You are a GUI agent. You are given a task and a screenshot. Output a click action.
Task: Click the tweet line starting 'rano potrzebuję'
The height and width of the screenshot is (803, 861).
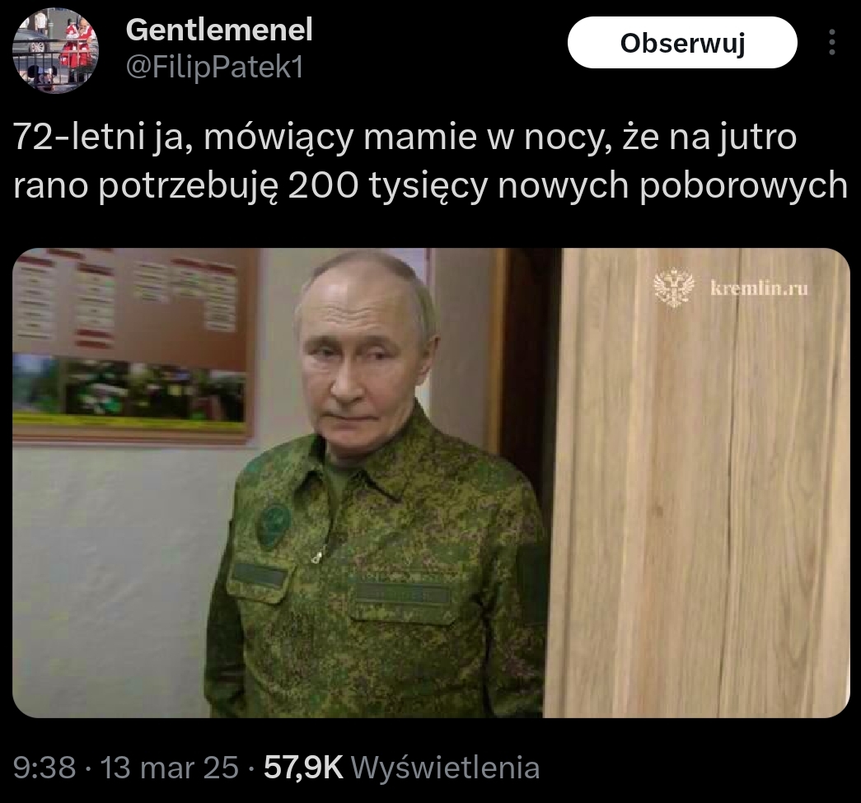pyautogui.click(x=430, y=185)
